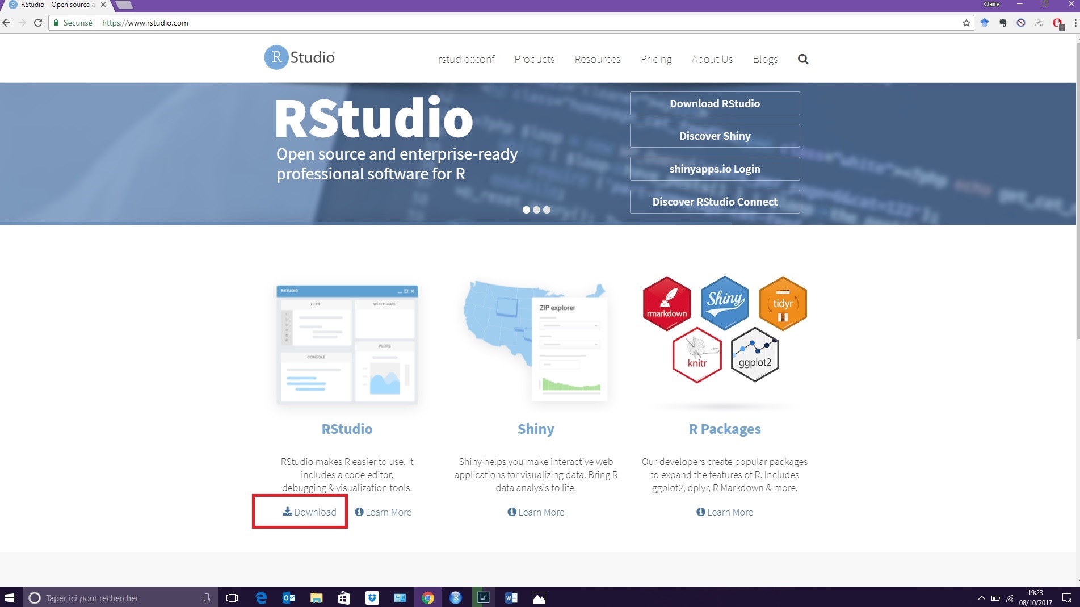
Task: Click the markdown hex sticker
Action: click(x=667, y=304)
